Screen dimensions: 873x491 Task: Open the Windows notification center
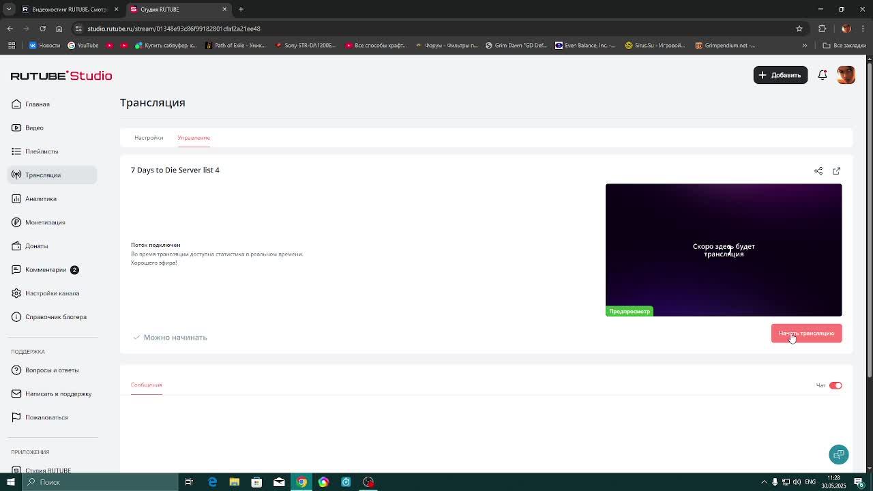pos(859,482)
